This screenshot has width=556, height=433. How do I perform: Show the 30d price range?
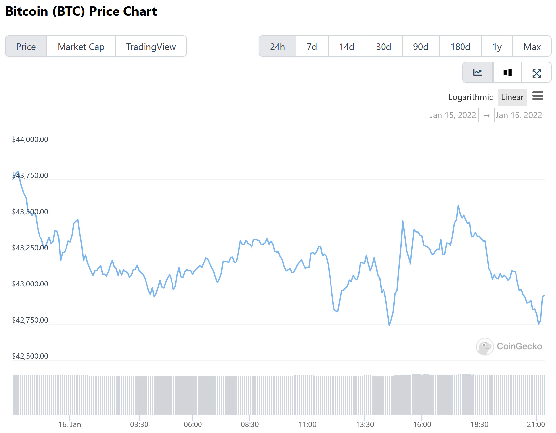click(x=384, y=47)
